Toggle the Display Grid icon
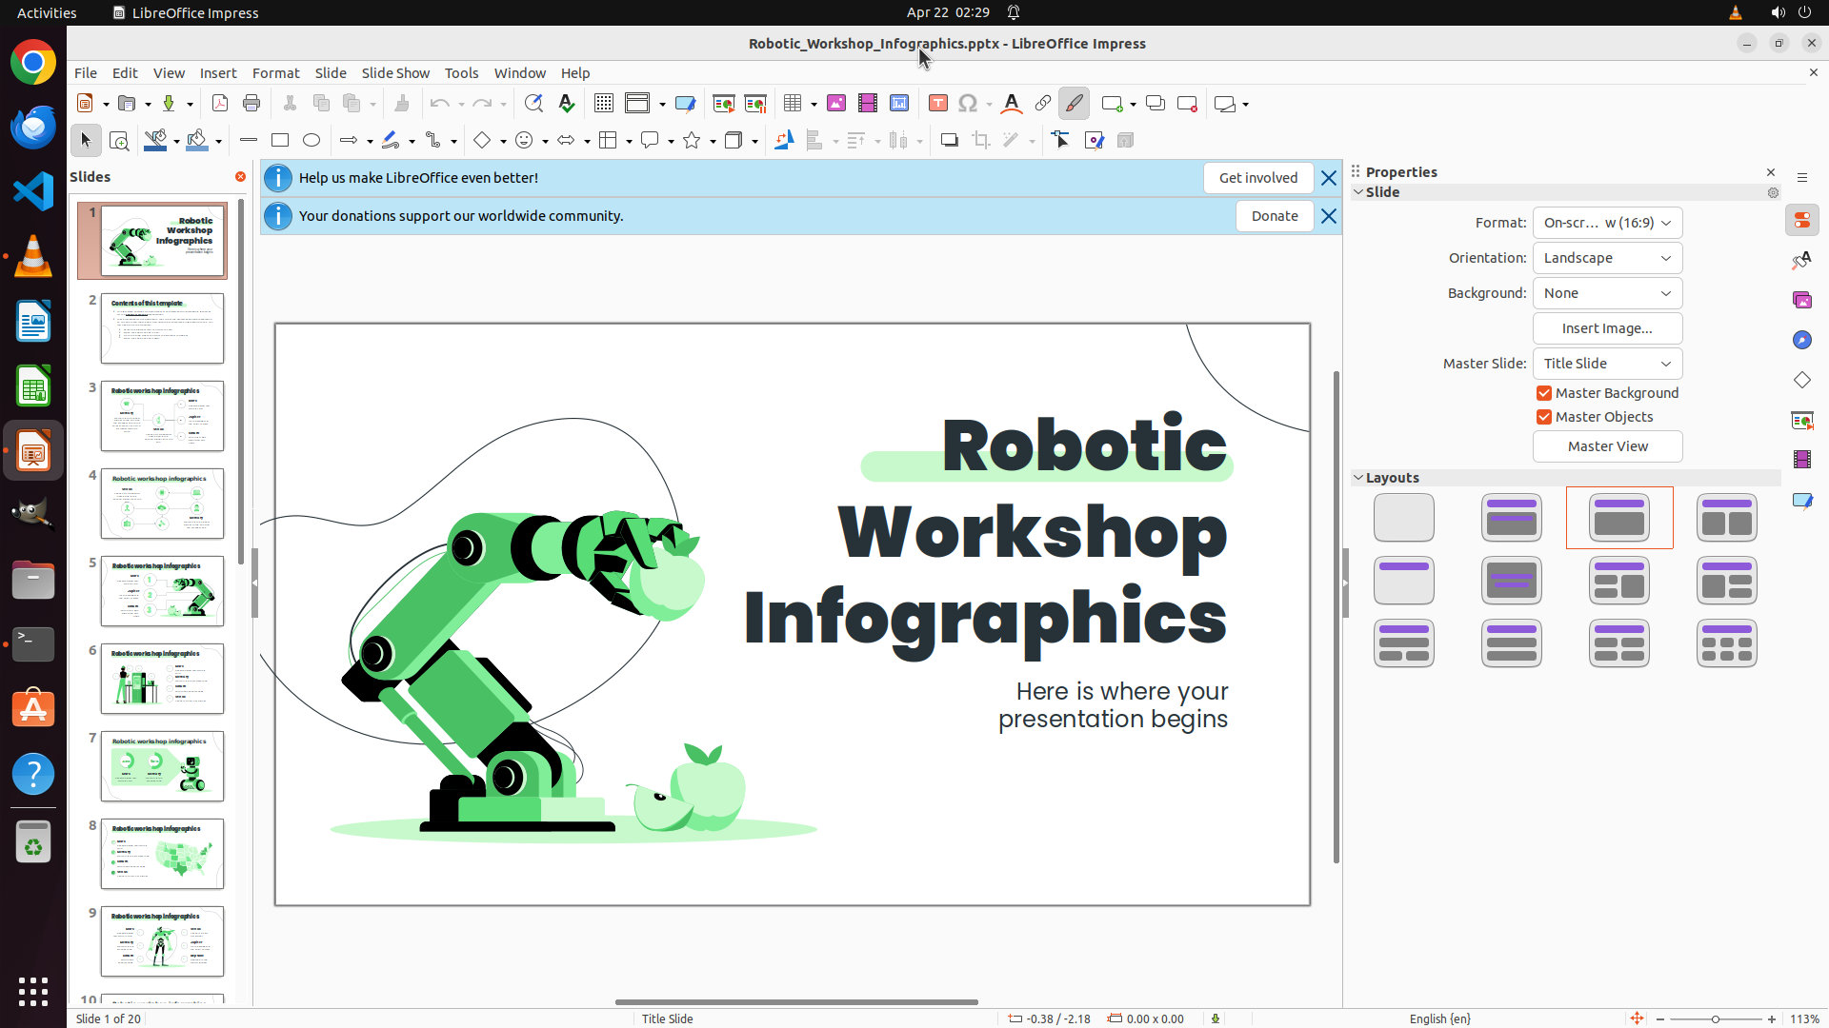 coord(604,104)
